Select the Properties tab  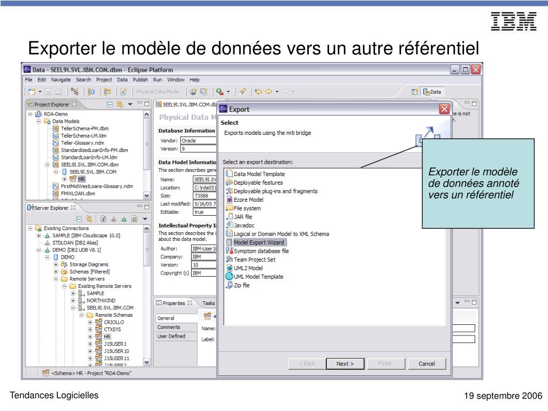(174, 303)
